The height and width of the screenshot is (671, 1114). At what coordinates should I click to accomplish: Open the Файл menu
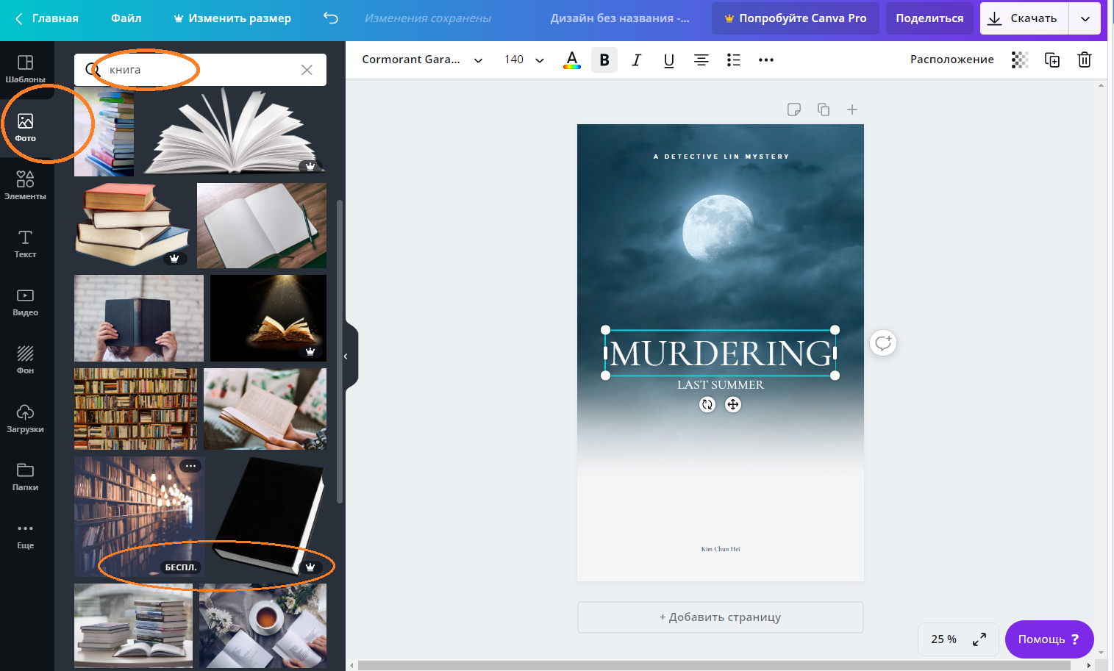click(x=126, y=18)
